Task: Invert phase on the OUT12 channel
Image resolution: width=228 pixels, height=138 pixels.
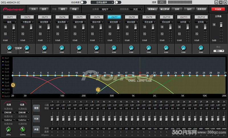Action: pyautogui.click(x=197, y=34)
